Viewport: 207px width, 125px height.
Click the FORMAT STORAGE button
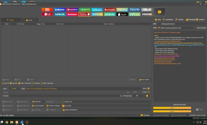pos(53,106)
